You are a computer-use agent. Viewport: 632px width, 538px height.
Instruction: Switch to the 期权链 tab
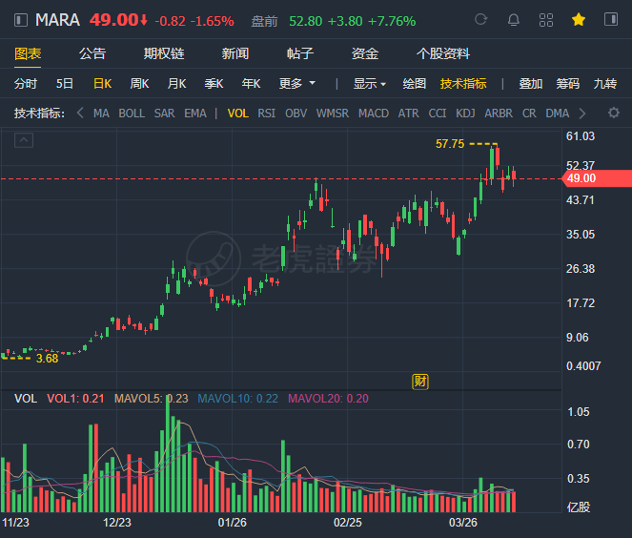point(161,54)
